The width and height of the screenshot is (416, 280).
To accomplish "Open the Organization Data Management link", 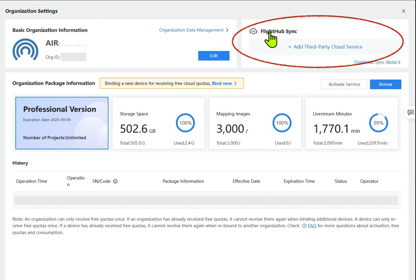I will [191, 30].
